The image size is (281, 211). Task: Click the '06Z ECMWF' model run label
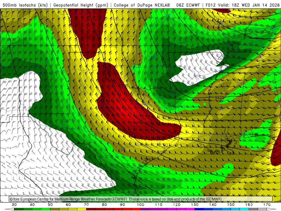[x=188, y=5]
